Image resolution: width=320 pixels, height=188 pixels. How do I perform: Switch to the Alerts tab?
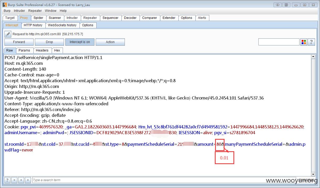[202, 18]
